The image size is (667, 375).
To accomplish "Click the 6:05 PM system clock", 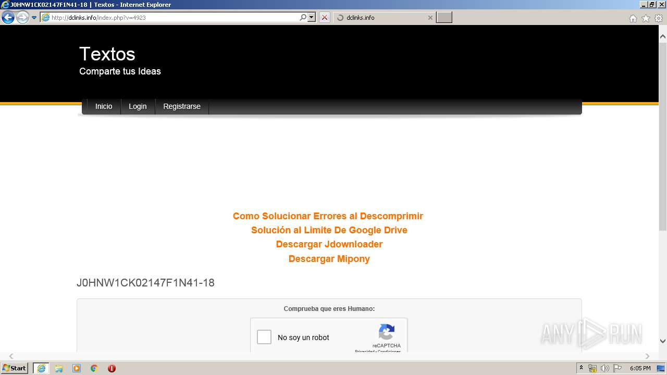I will [640, 368].
